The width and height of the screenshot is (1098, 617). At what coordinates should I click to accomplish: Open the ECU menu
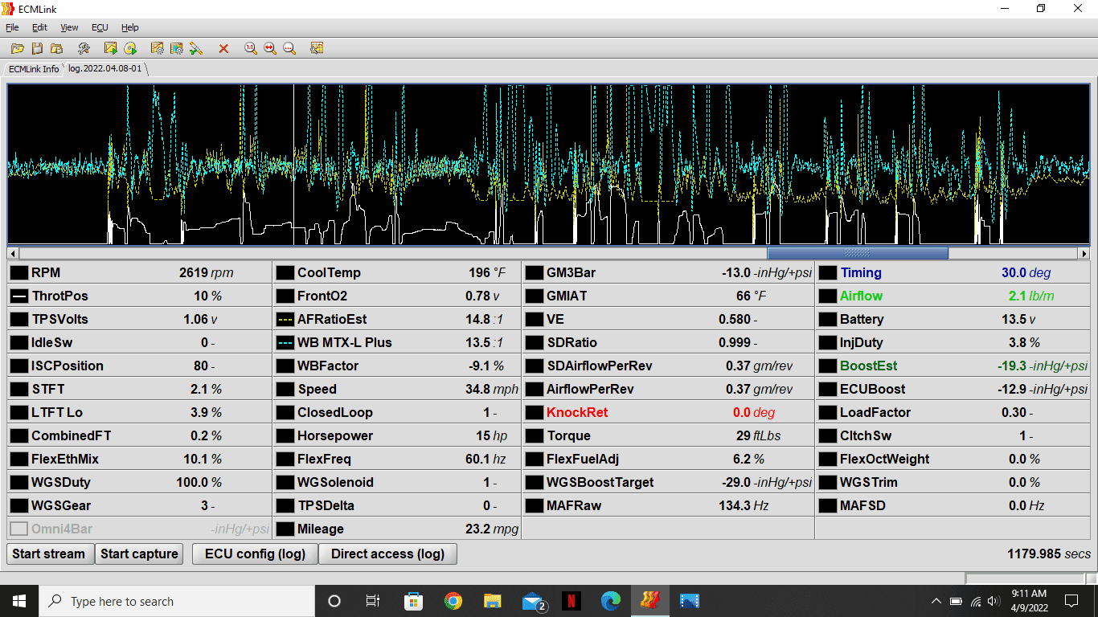coord(100,27)
